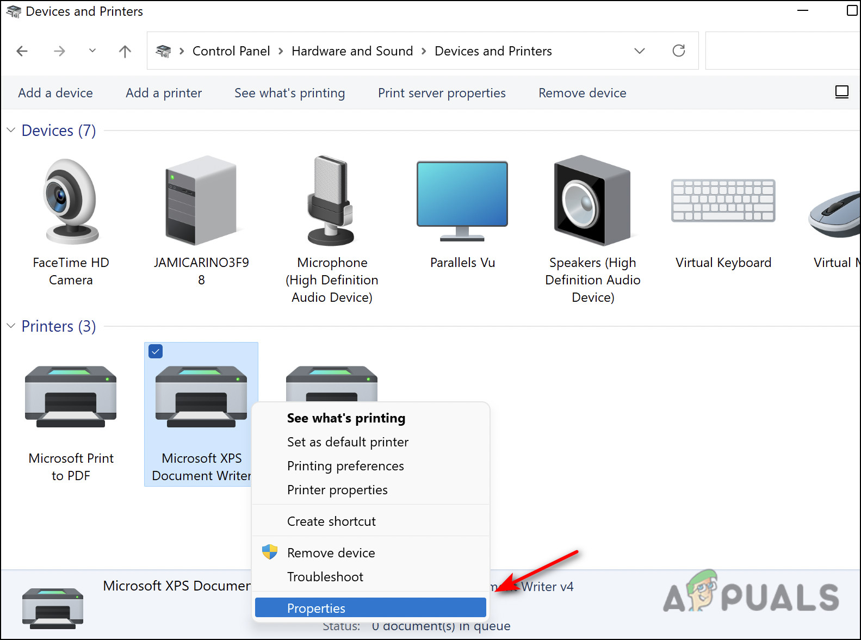
Task: Click the Devices and Printers breadcrumb
Action: tap(493, 51)
